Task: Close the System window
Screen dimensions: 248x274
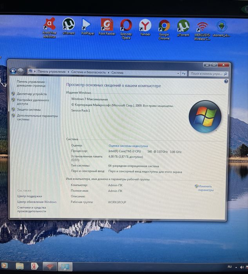Action: [223, 65]
